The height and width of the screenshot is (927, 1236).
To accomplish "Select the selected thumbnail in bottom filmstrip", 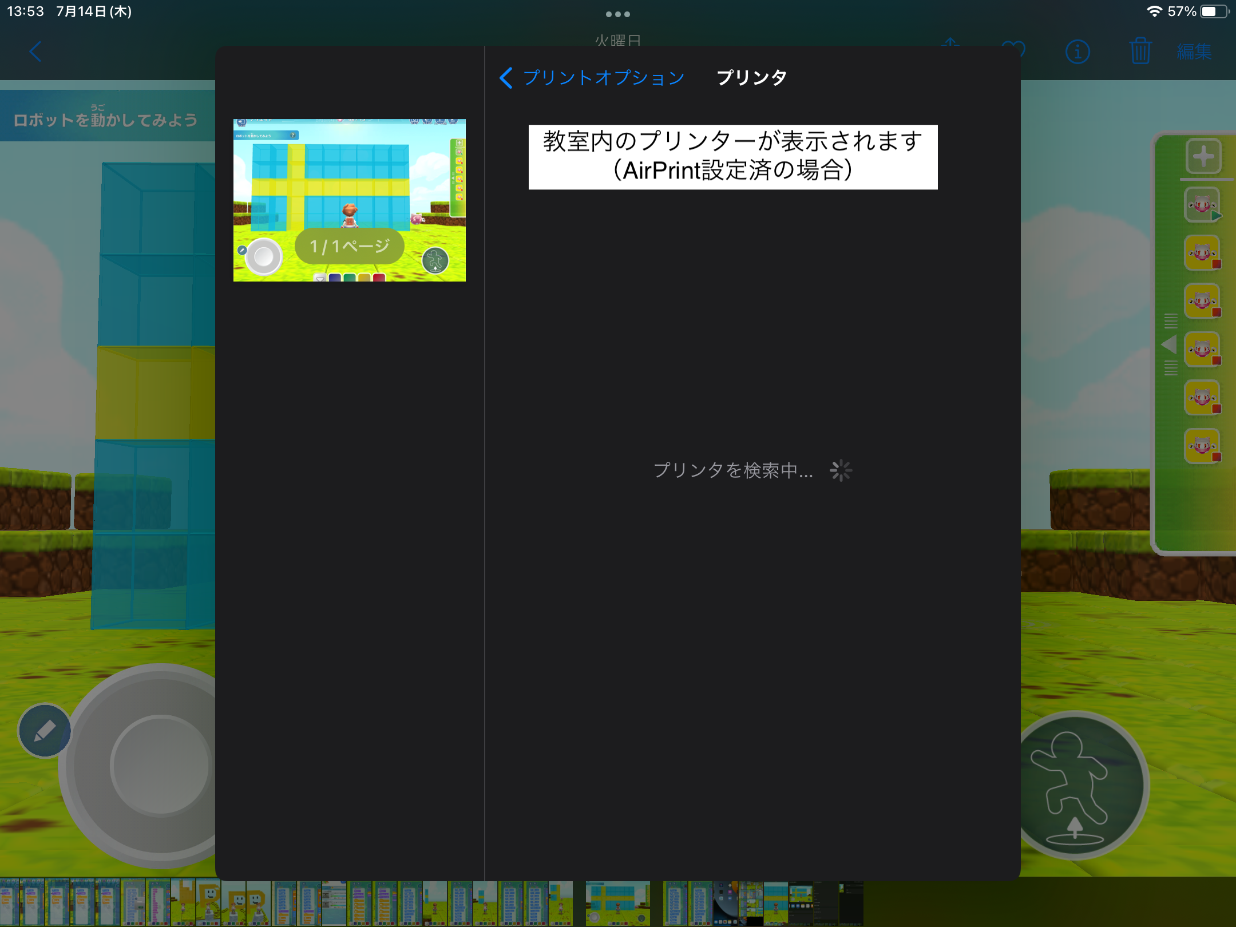I will click(617, 904).
